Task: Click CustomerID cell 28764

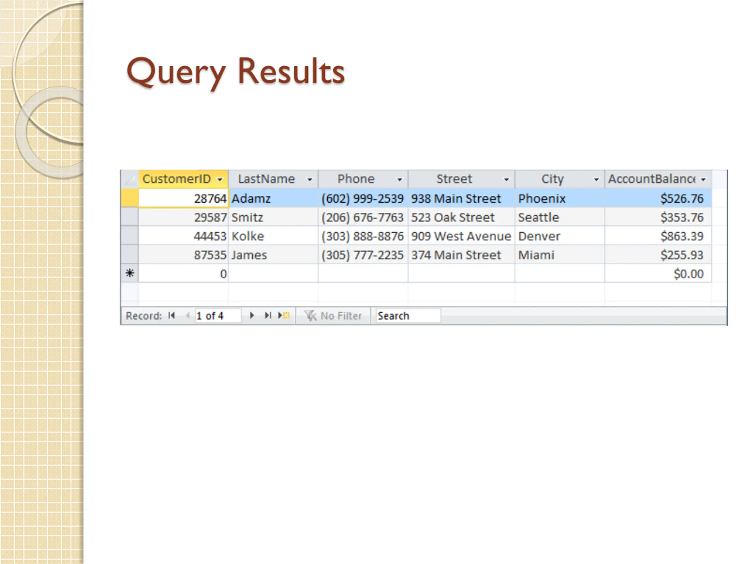Action: 183,198
